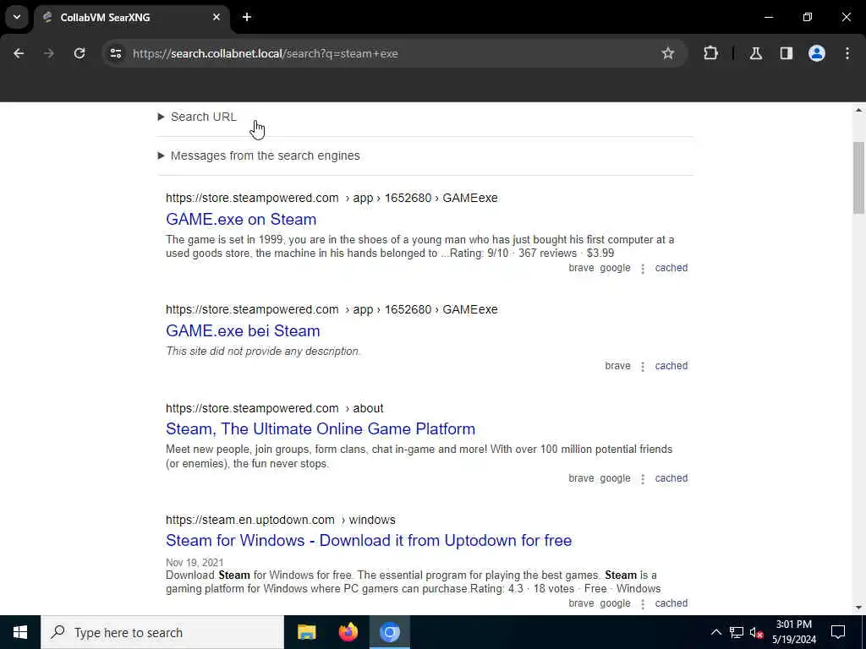Open more options for Ultimate Online Game Platform
The height and width of the screenshot is (649, 866).
643,480
